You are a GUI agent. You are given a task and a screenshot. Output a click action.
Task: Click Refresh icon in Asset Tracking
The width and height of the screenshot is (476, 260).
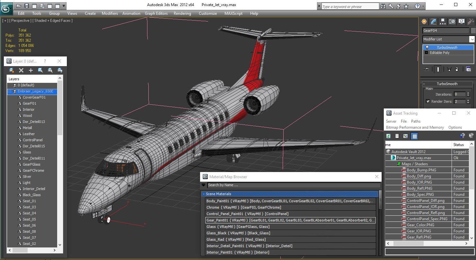click(x=389, y=136)
